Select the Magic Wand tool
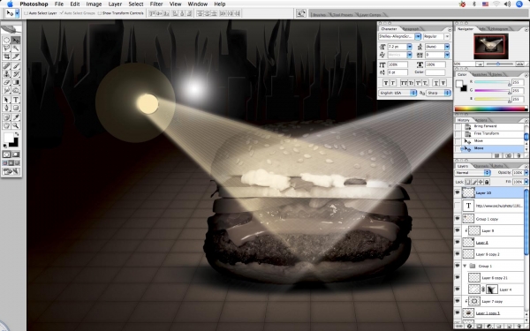530x331 pixels. click(16, 49)
